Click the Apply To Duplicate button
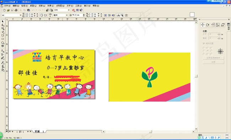The width and height of the screenshot is (231, 140). click(213, 58)
